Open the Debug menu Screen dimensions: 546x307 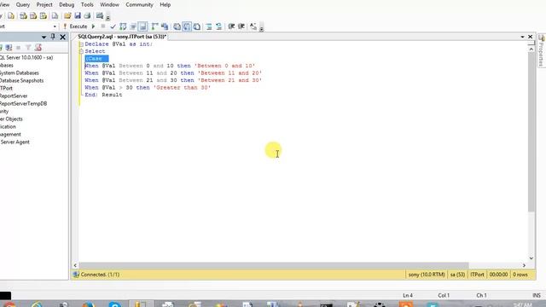pos(67,5)
